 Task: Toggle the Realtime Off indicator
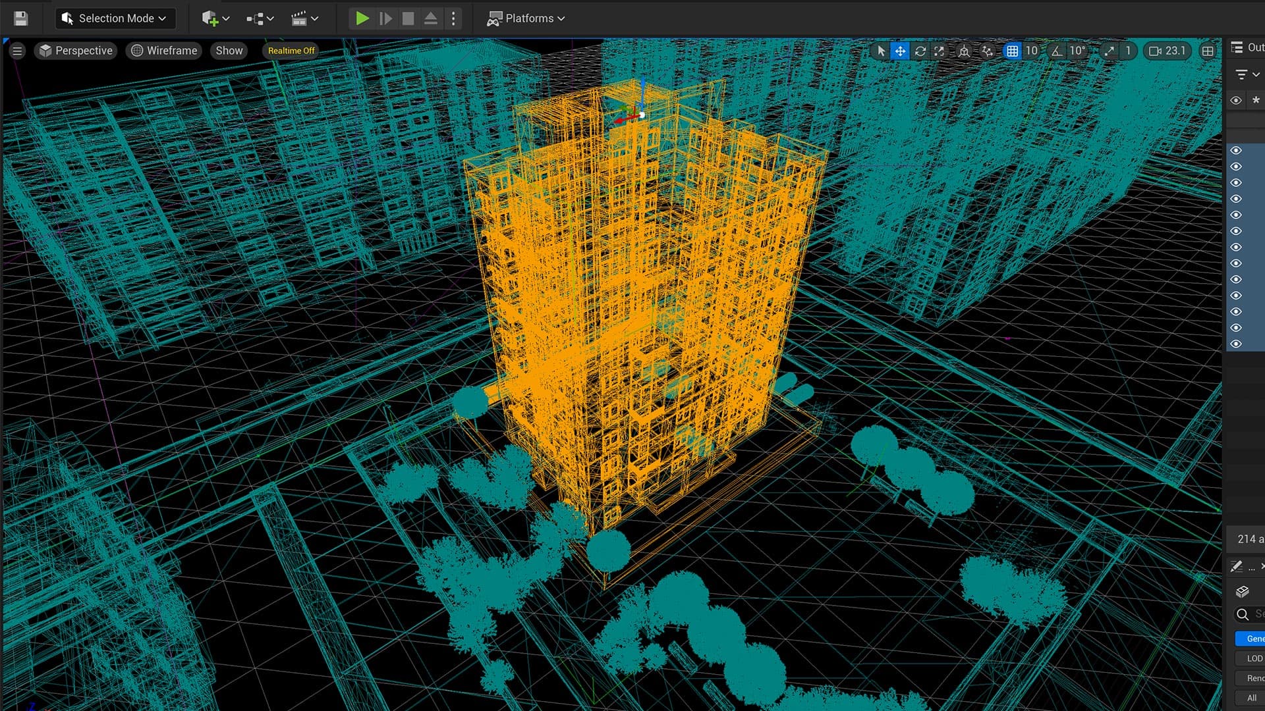pyautogui.click(x=291, y=51)
